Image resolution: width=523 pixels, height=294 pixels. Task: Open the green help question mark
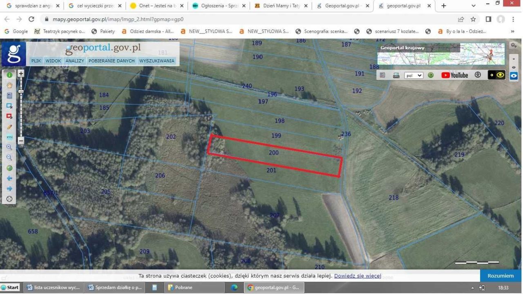[x=431, y=75]
